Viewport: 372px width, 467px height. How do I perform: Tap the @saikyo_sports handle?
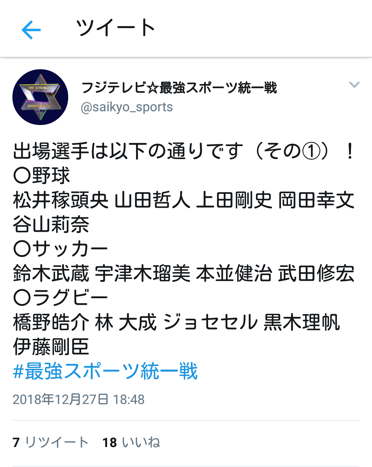(127, 107)
